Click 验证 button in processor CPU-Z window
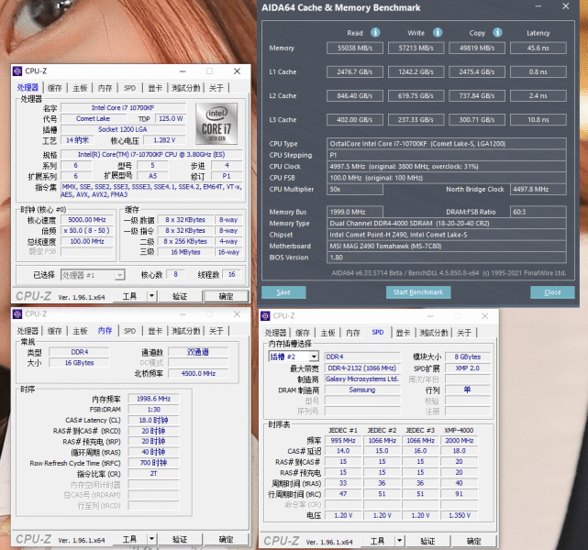Image resolution: width=588 pixels, height=550 pixels. point(180,296)
